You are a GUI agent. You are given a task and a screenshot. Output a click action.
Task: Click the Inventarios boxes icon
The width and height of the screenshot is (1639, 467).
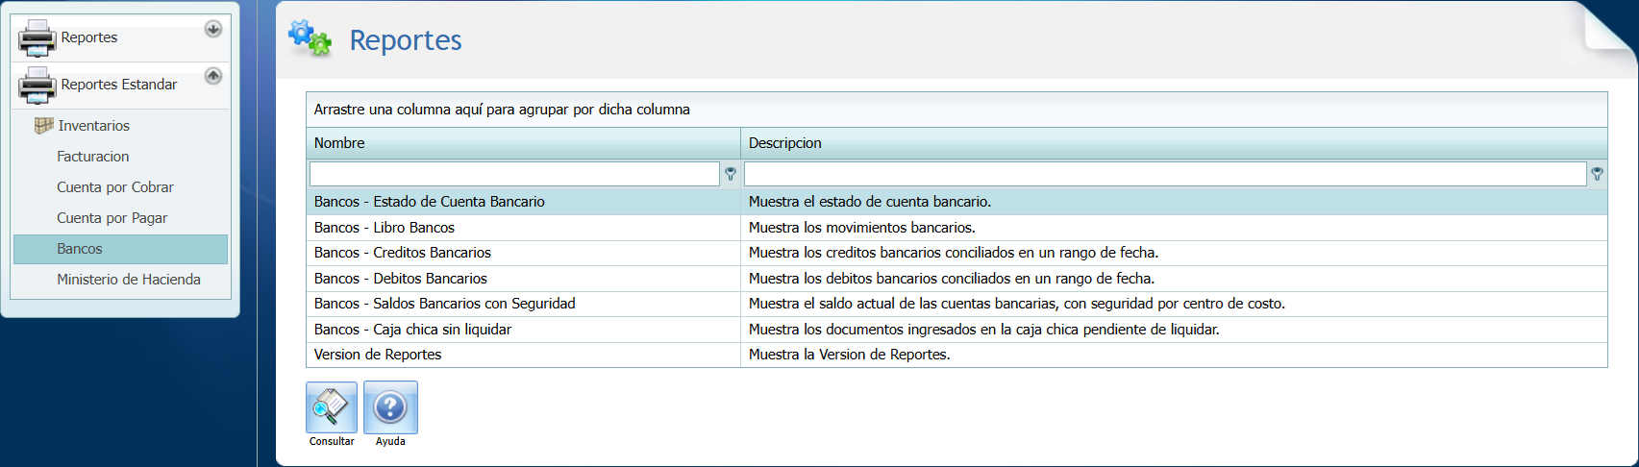[43, 125]
